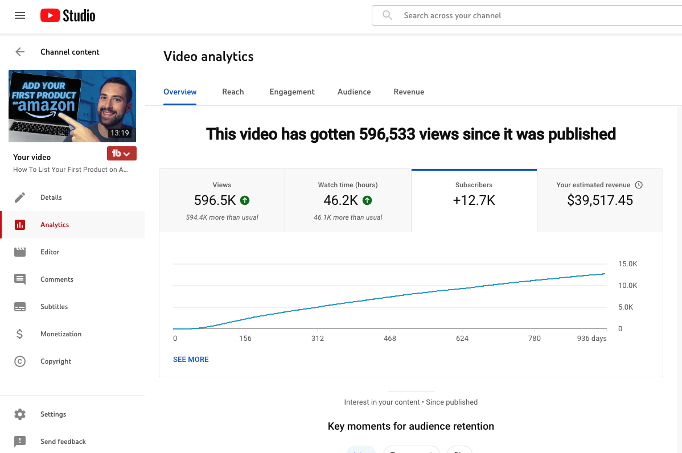
Task: Switch to the Engagement tab
Action: point(292,92)
